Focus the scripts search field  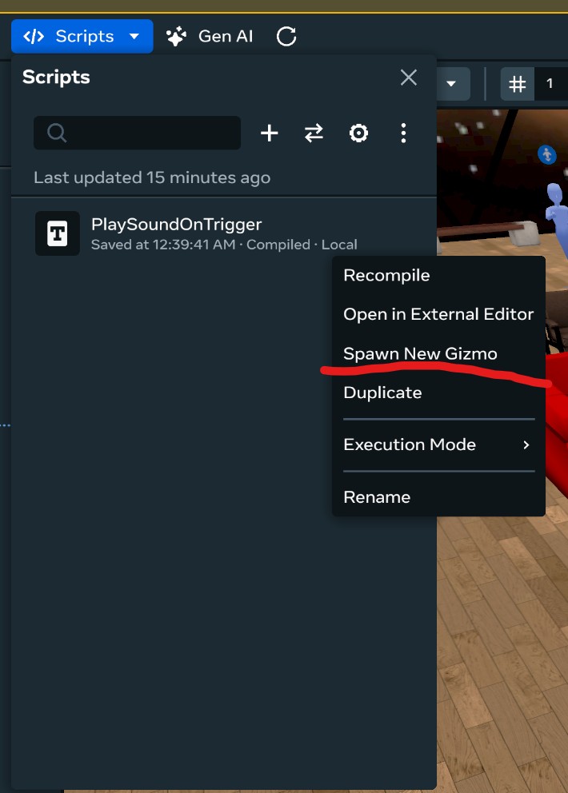(137, 133)
